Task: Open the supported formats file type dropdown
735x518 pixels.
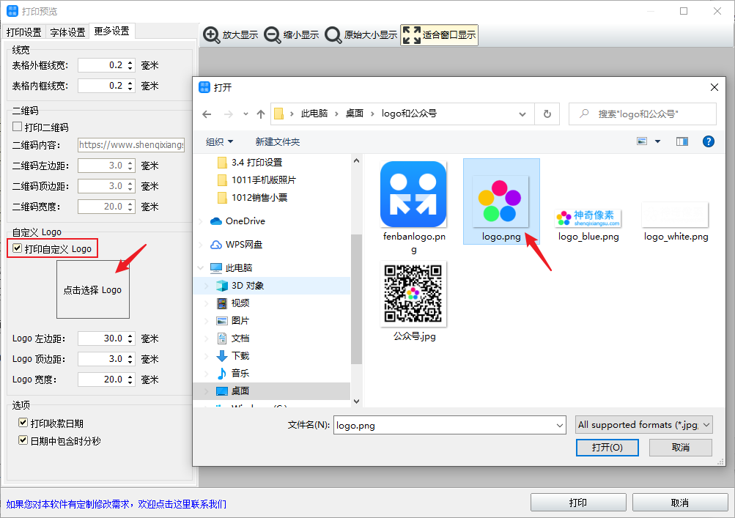Action: 643,425
